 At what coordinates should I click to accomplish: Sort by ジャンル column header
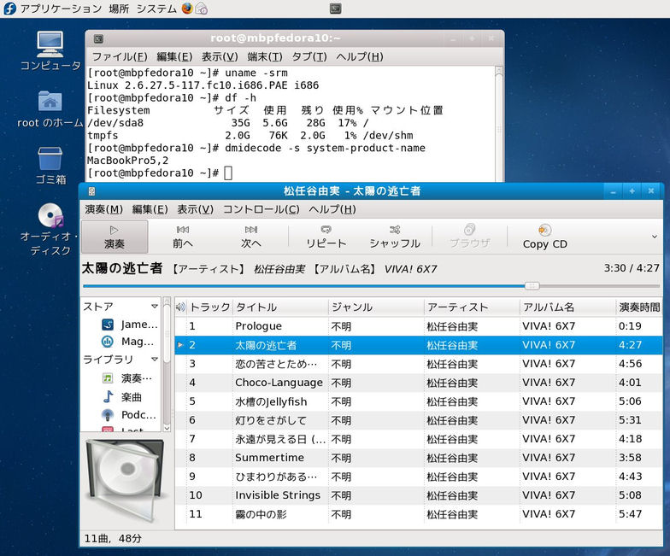[376, 307]
